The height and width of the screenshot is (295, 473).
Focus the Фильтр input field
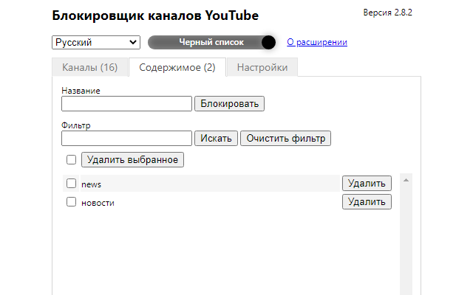[x=126, y=138]
